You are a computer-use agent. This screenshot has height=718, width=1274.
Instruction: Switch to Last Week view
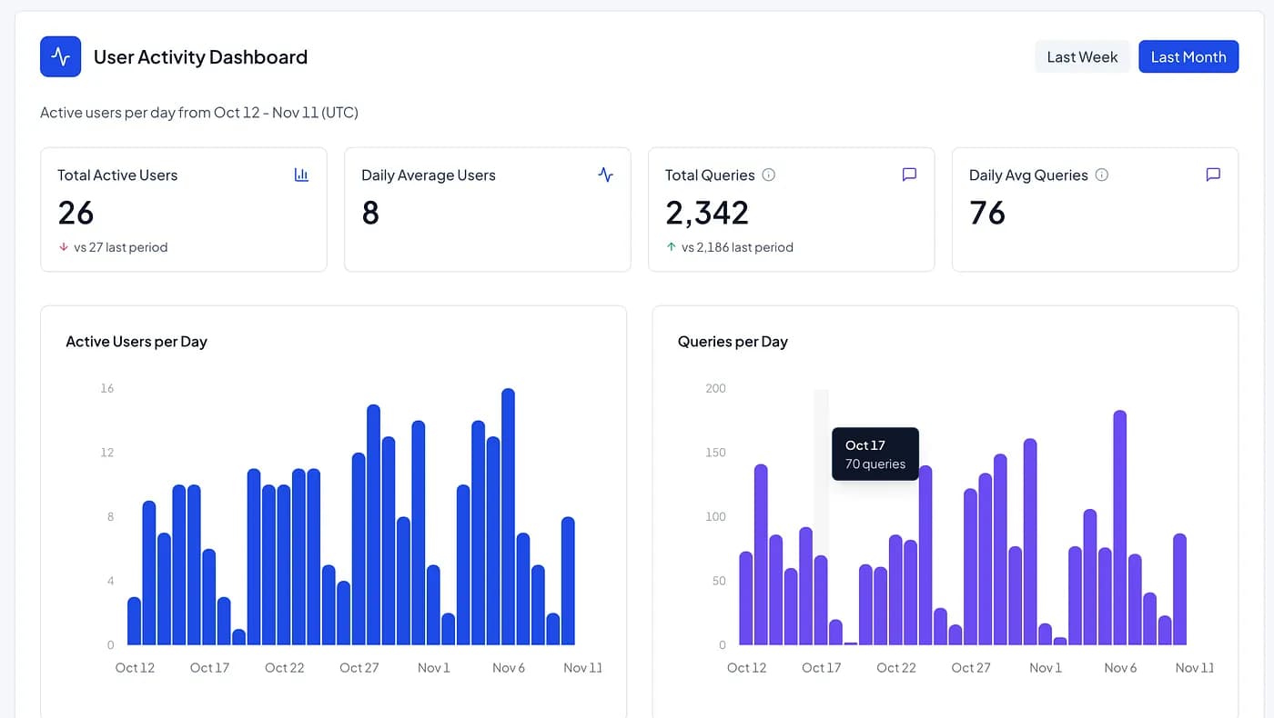pos(1082,56)
